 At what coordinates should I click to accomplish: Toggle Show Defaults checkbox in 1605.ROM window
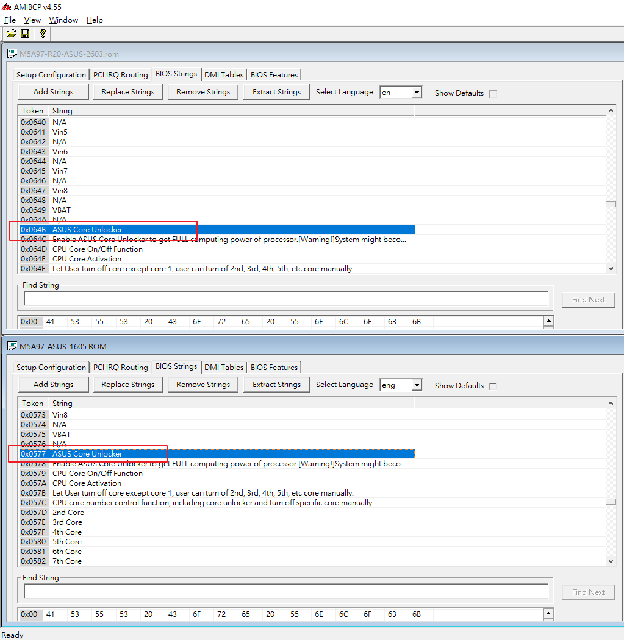tap(493, 386)
